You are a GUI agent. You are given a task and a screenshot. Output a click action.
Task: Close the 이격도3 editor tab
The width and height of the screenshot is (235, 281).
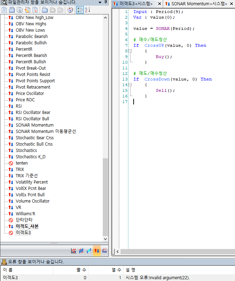click(159, 4)
